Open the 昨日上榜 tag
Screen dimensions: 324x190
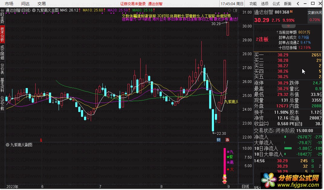point(206,19)
